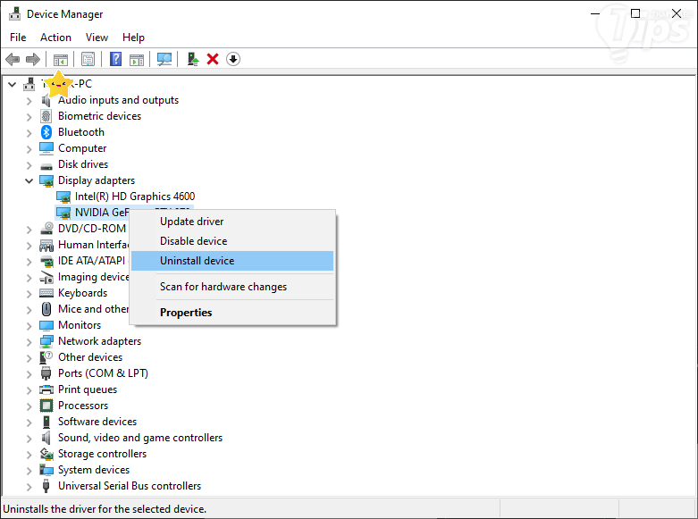The width and height of the screenshot is (698, 519).
Task: Expand the System devices category
Action: (29, 471)
